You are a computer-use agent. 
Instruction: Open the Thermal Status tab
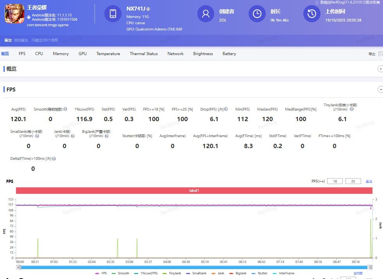click(x=144, y=54)
